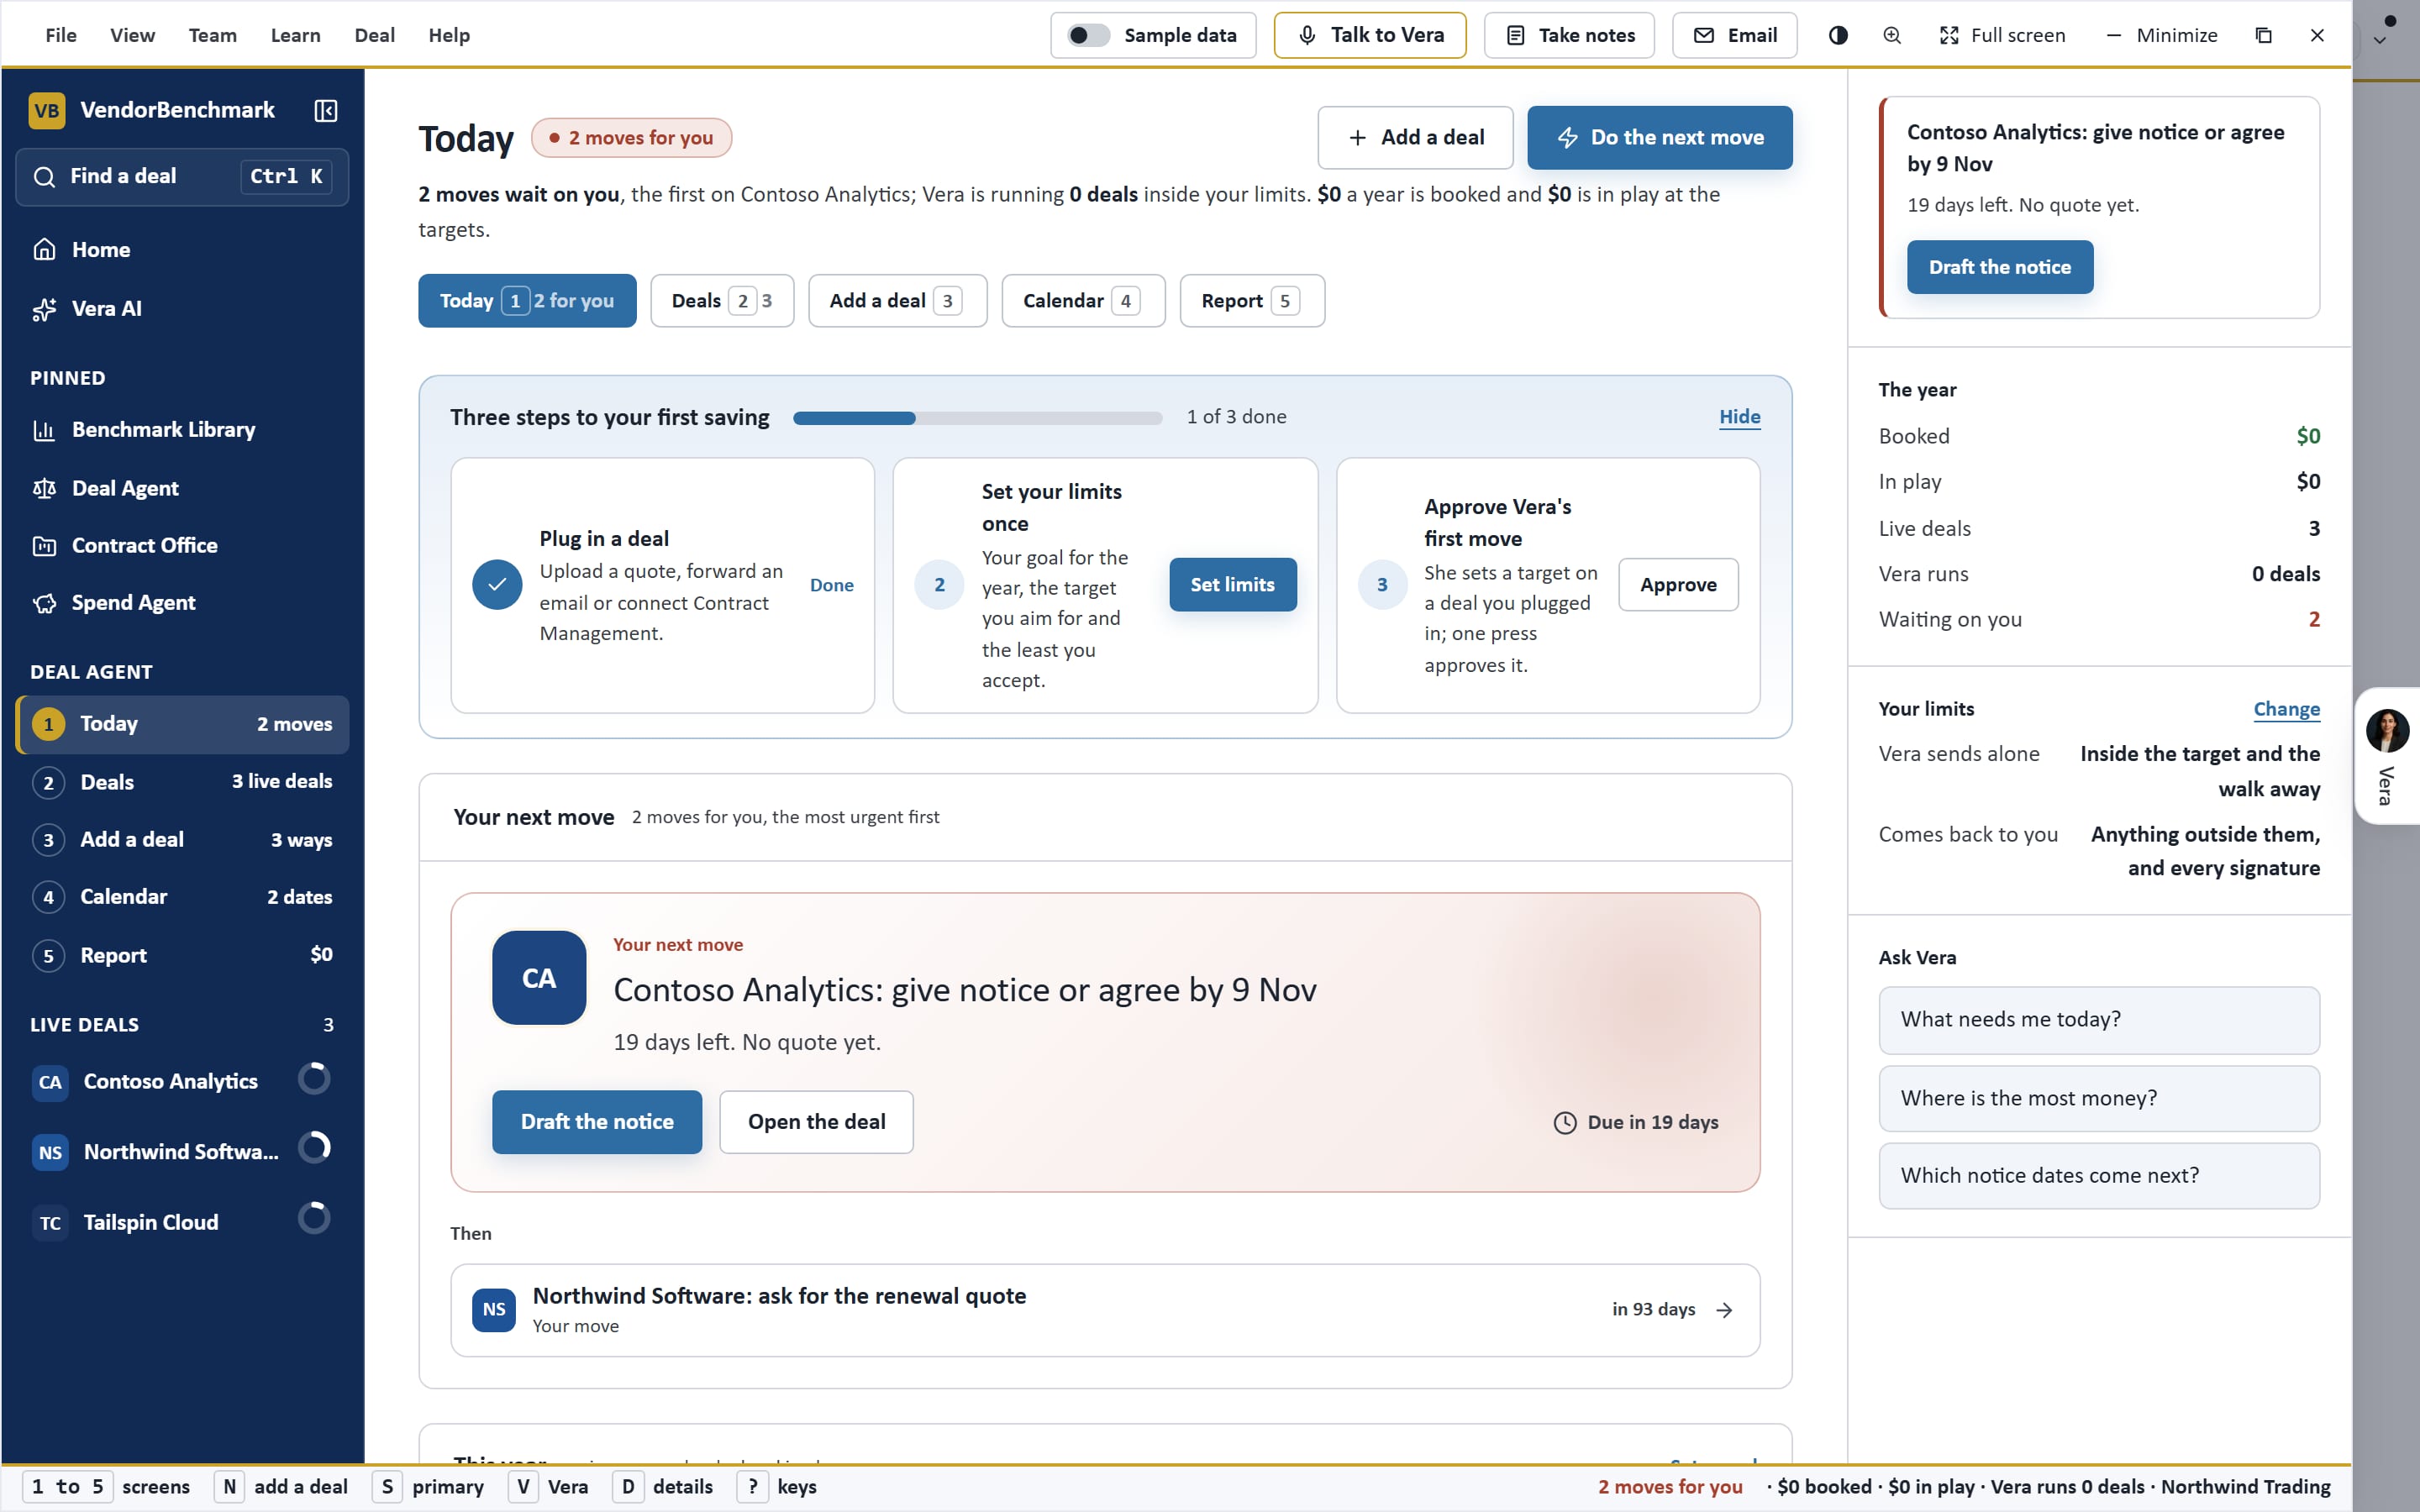Open pinned Spend Agent piggy item
The width and height of the screenshot is (2420, 1512).
coord(182,603)
